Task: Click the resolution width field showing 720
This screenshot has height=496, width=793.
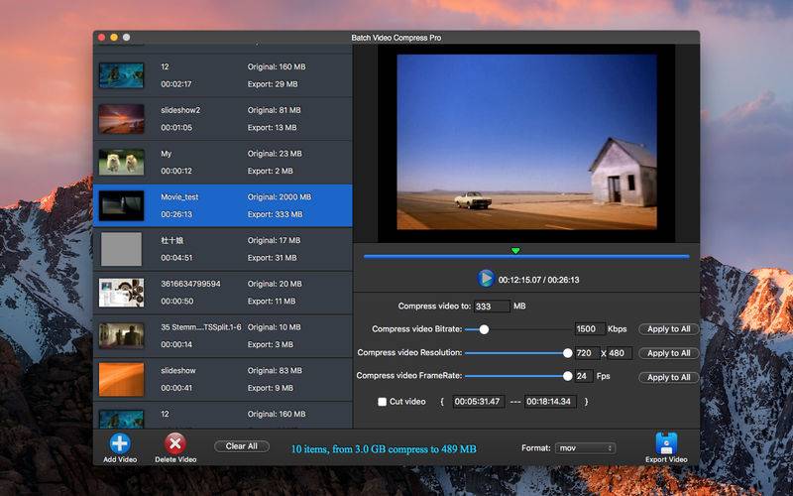Action: coord(587,353)
